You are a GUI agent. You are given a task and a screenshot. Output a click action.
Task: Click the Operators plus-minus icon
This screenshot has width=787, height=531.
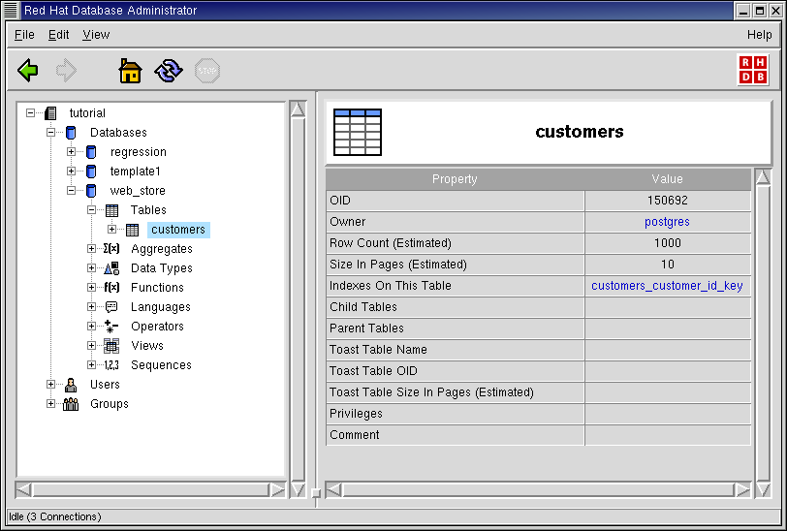coord(111,327)
